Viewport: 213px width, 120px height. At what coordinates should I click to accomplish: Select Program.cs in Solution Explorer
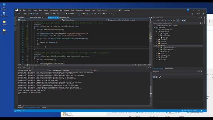(x=164, y=58)
